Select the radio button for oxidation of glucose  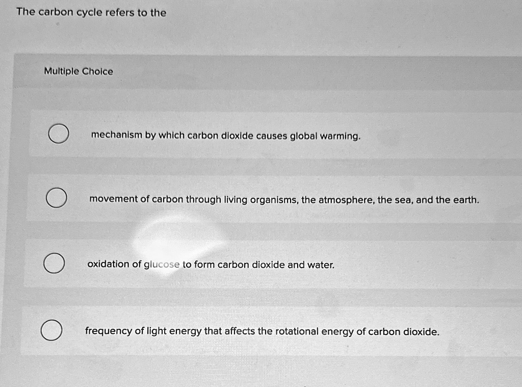pyautogui.click(x=54, y=264)
